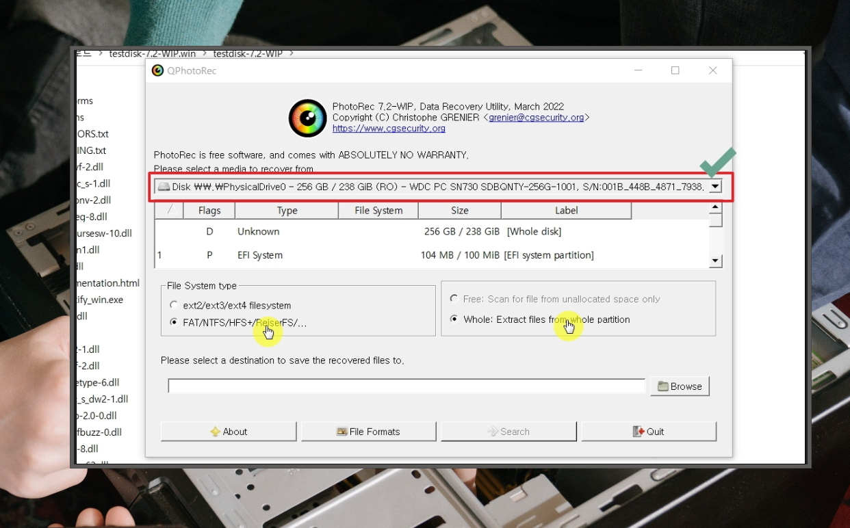Sort partitions by Flags column header

(x=209, y=211)
